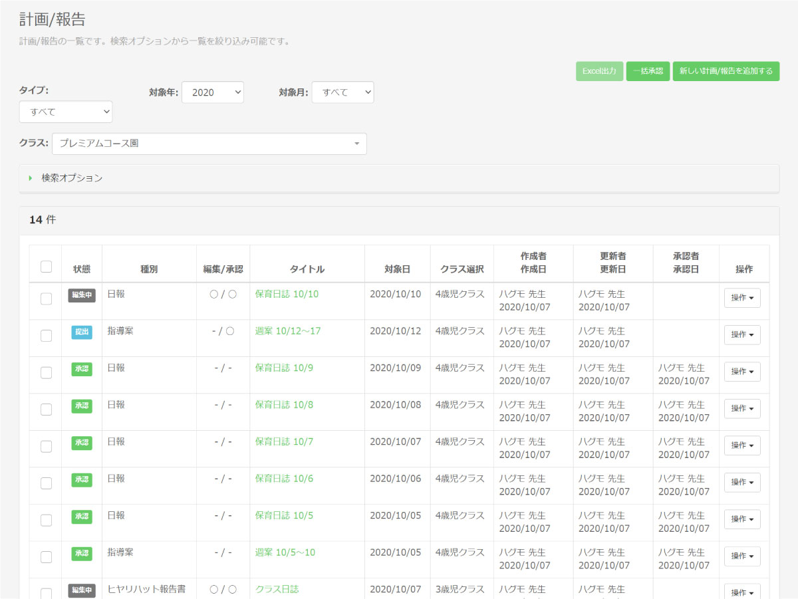
Task: Click 編集中 status badge on 保育日誌 10/10 row
Action: click(82, 296)
